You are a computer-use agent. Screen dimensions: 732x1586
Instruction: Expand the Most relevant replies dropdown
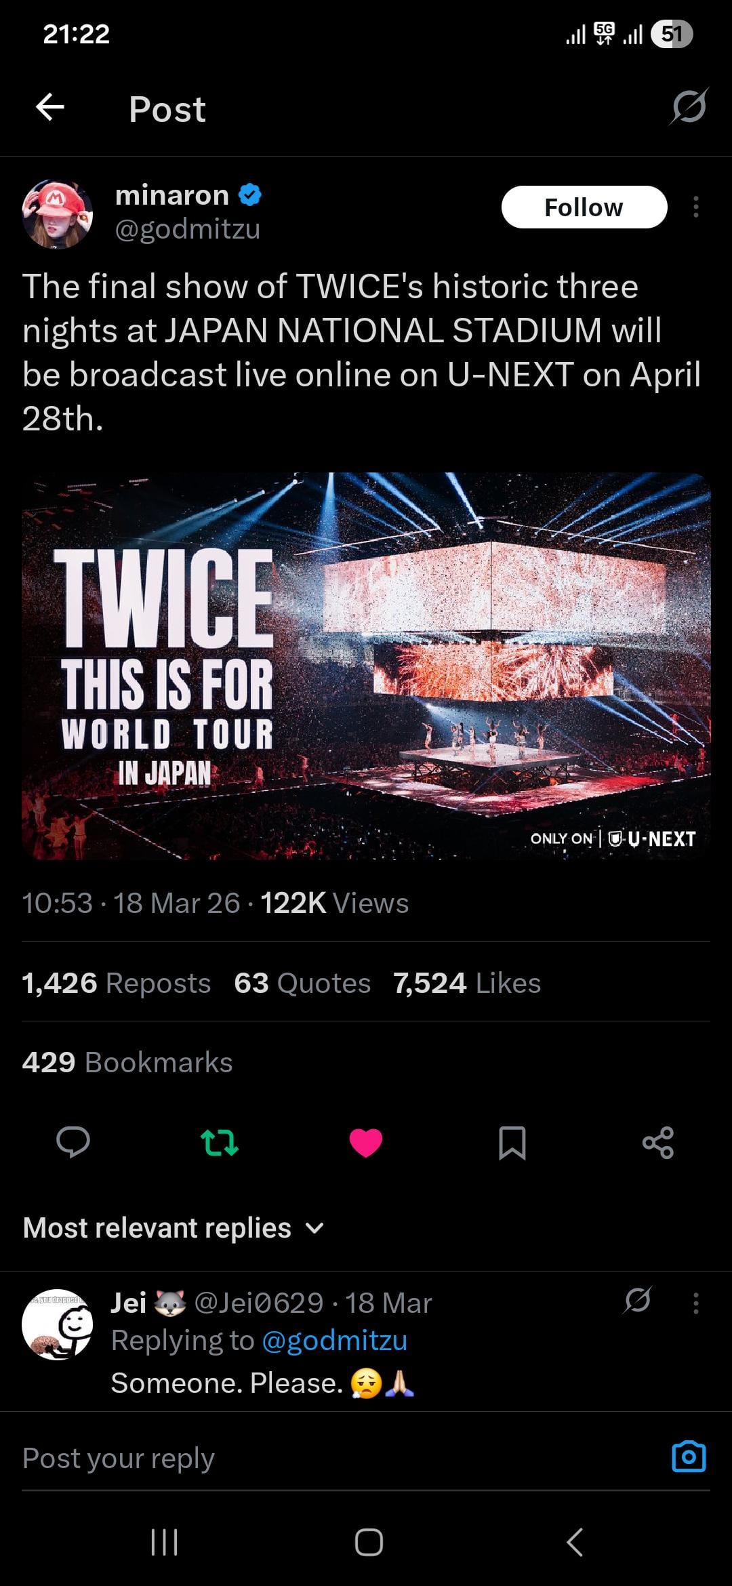pos(174,1228)
